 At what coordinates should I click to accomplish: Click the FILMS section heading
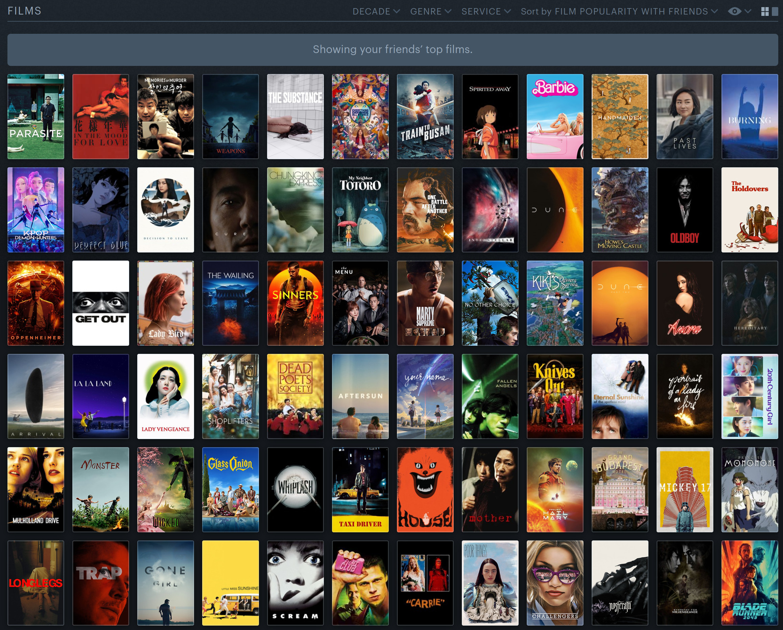pyautogui.click(x=24, y=11)
